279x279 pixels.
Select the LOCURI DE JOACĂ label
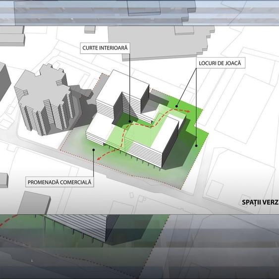point(220,63)
